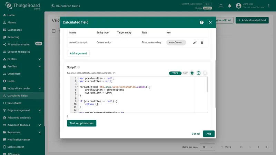
Task: Click Add to save calculated field
Action: click(209, 134)
